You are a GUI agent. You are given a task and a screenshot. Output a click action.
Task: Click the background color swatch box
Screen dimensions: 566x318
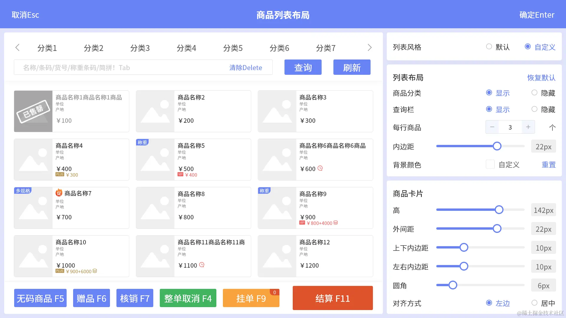click(490, 164)
